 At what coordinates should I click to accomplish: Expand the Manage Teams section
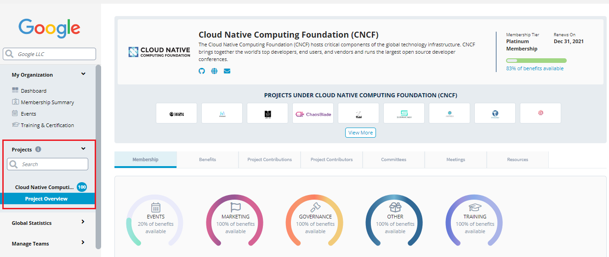[x=83, y=243]
